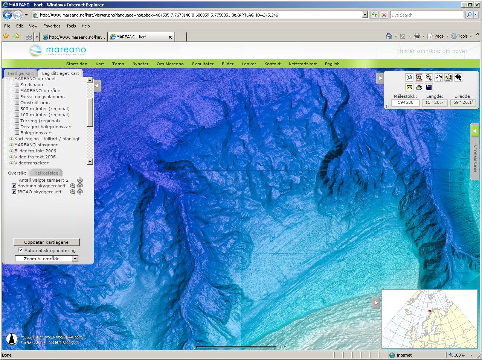The image size is (482, 360).
Task: Switch to the Rekkefølge tab
Action: point(46,173)
